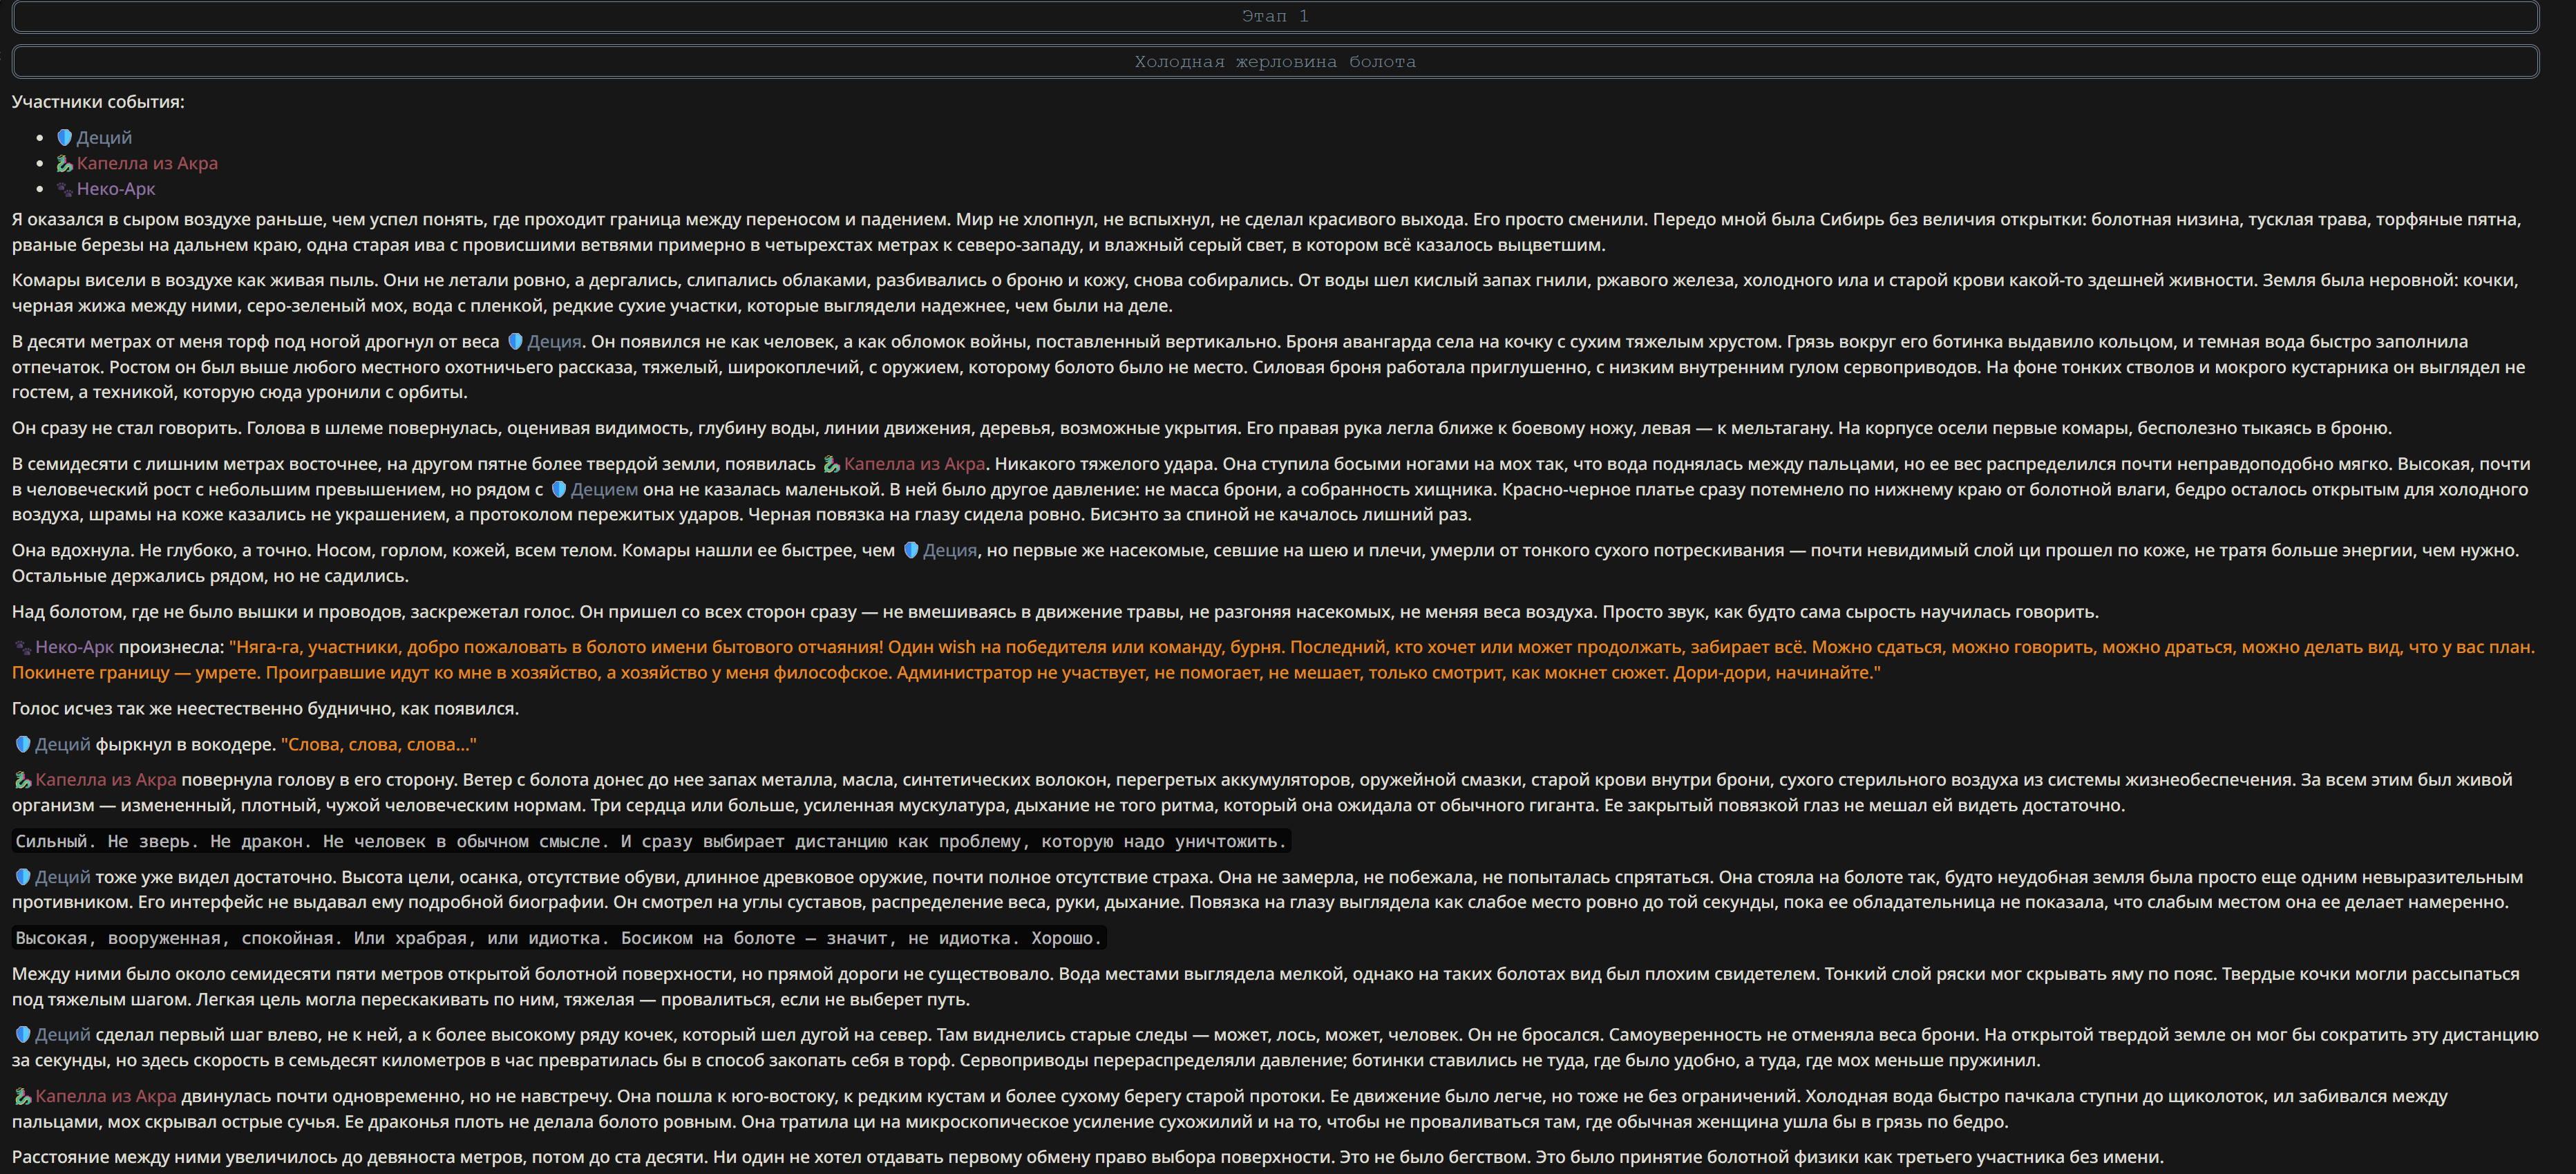Open Капелла из Акра from the participants list
This screenshot has width=2576, height=1174.
point(147,163)
